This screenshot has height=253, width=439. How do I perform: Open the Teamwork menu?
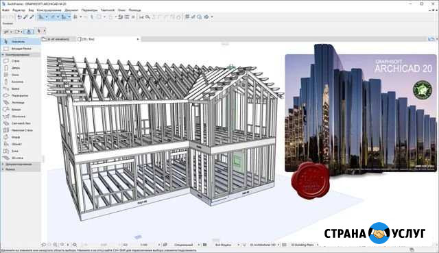tap(108, 10)
